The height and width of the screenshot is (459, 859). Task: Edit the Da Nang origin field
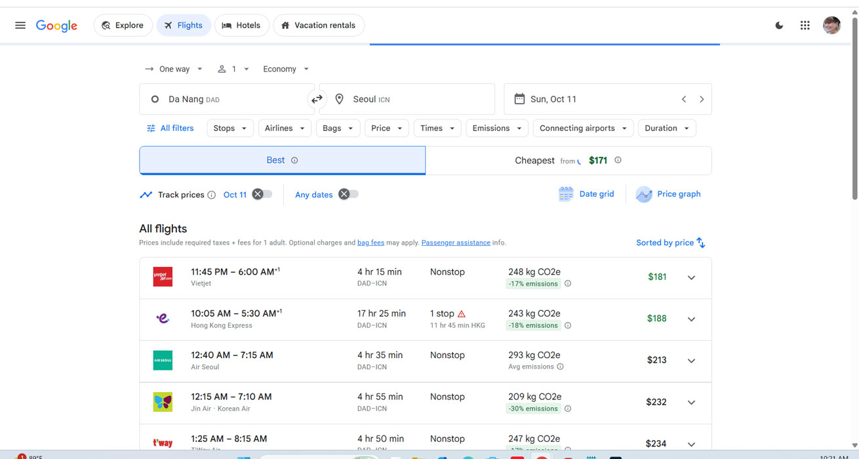click(227, 99)
